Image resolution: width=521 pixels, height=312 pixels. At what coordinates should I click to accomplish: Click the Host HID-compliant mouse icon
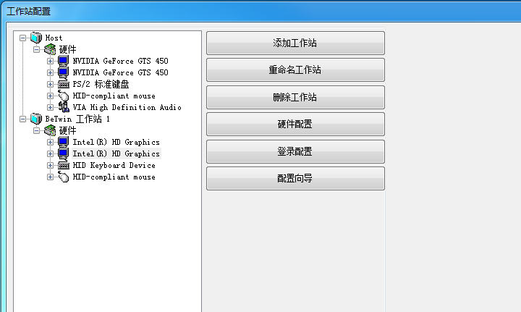(64, 96)
